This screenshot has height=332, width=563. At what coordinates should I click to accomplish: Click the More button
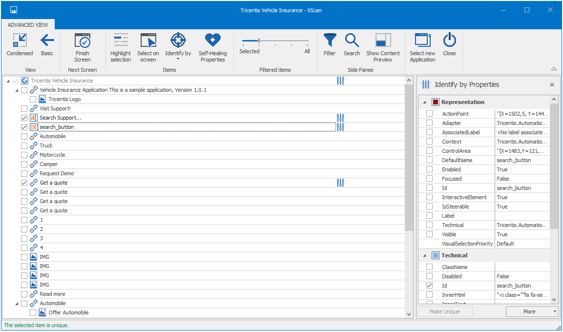[529, 311]
